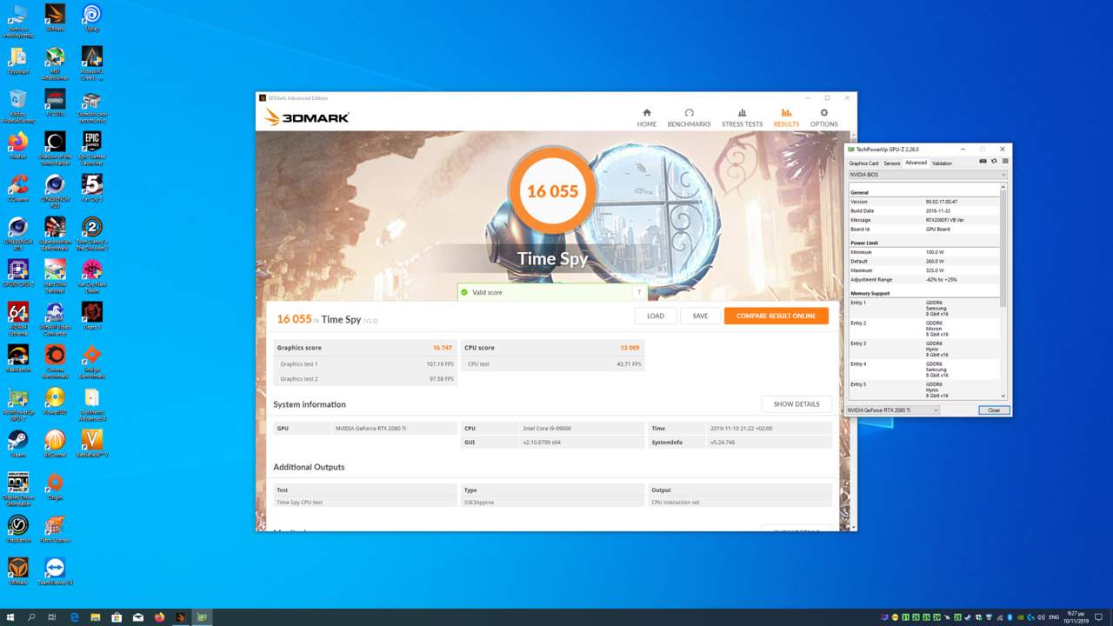Click Compare Result Online
The image size is (1113, 626).
point(776,316)
